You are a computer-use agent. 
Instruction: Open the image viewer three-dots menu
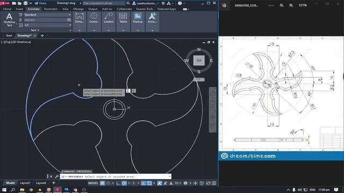271,5
